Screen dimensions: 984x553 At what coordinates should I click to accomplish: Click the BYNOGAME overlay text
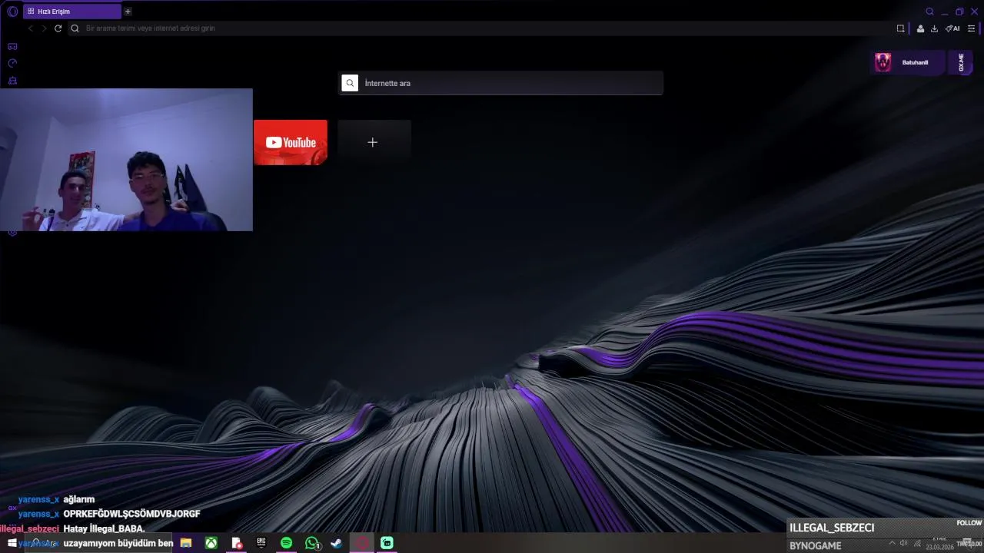pyautogui.click(x=816, y=545)
